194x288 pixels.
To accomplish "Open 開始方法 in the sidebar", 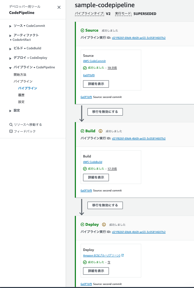I will click(20, 74).
